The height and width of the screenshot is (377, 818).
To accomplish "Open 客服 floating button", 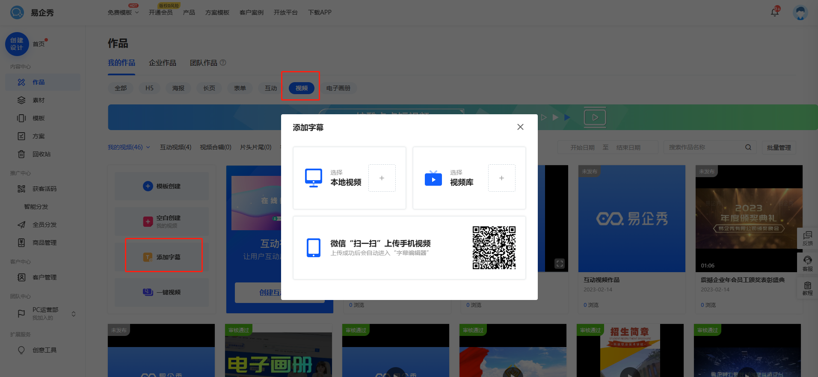I will [x=808, y=264].
